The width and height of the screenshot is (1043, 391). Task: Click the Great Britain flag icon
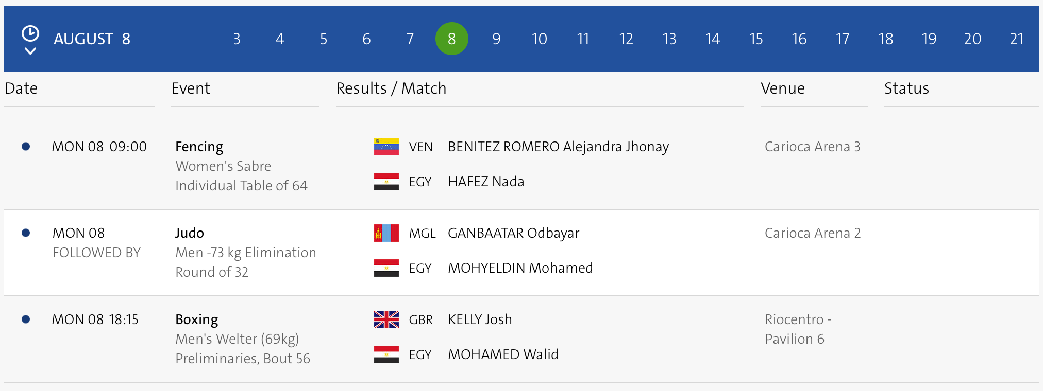point(386,319)
